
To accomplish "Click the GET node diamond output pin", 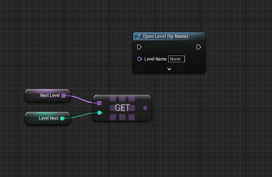I will (x=145, y=108).
